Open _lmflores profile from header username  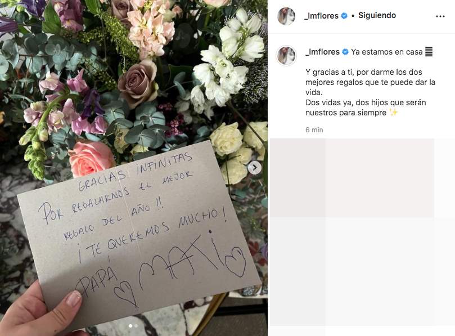[x=321, y=16]
